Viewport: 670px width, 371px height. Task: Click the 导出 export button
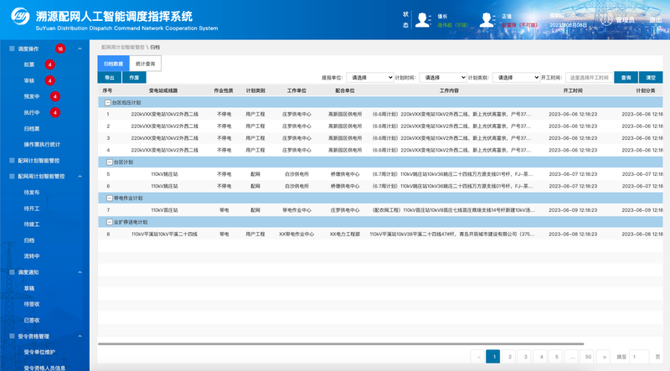coord(110,77)
